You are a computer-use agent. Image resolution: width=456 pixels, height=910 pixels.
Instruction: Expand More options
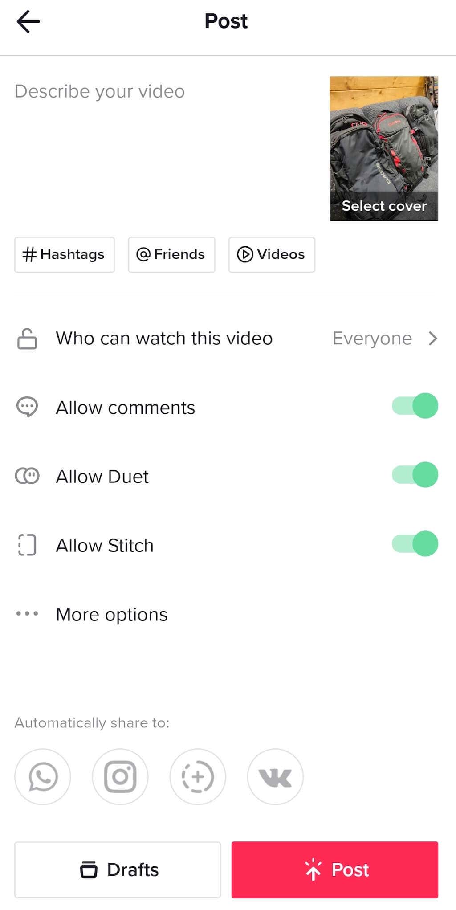click(x=112, y=615)
